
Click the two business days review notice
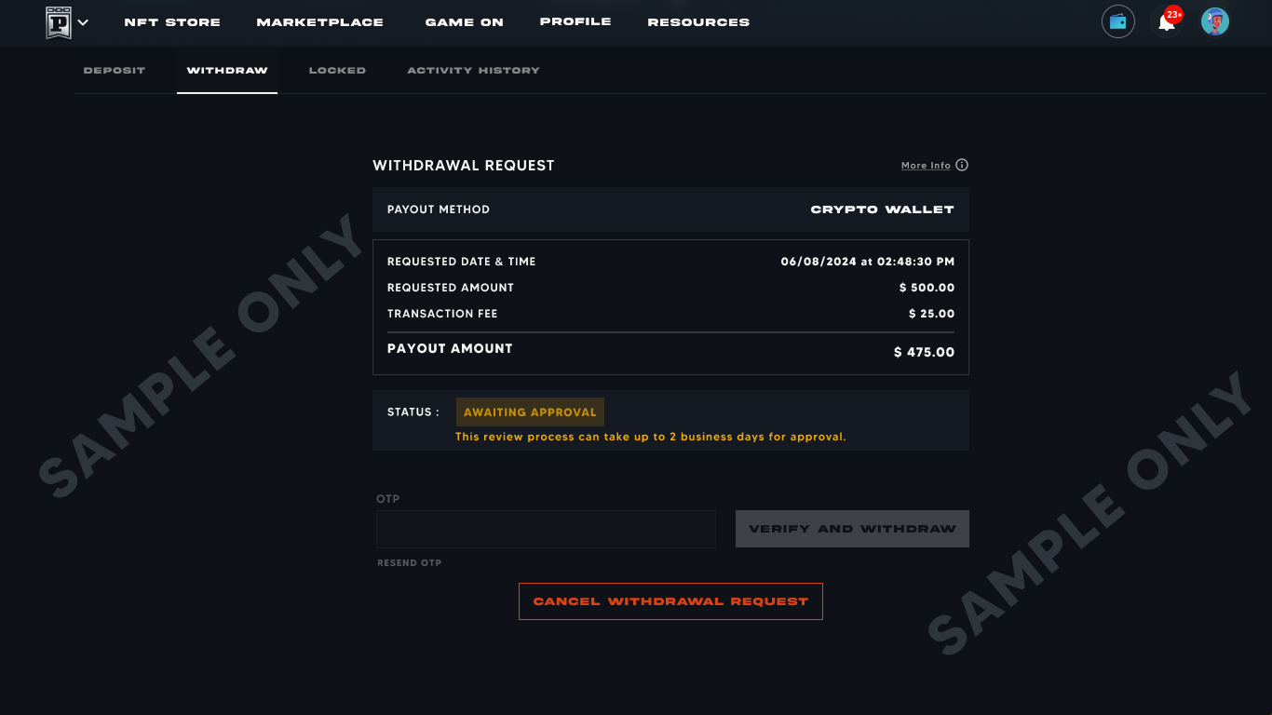coord(651,437)
